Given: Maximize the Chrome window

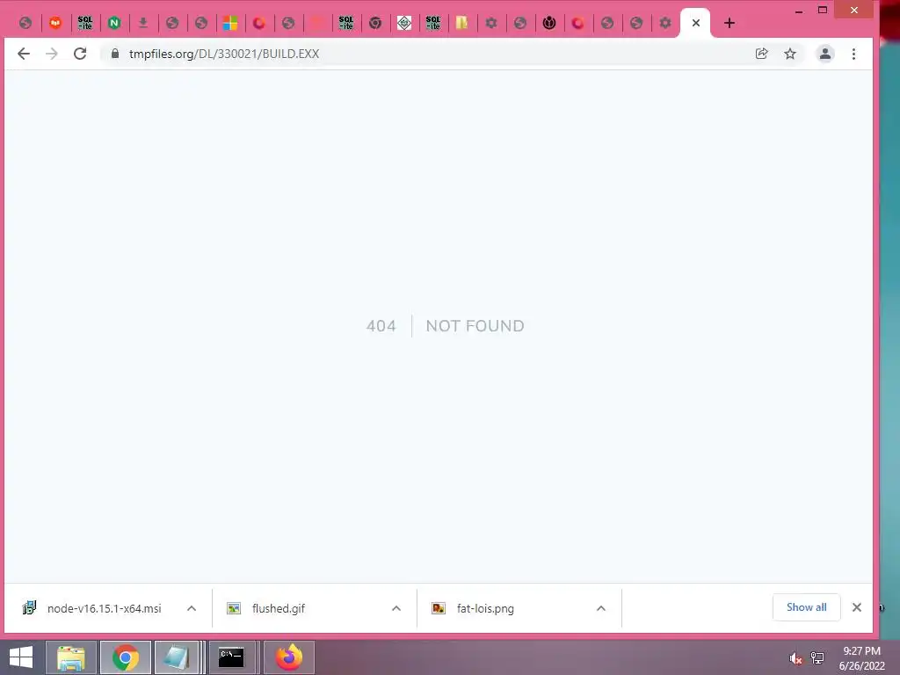Looking at the screenshot, I should tap(823, 11).
